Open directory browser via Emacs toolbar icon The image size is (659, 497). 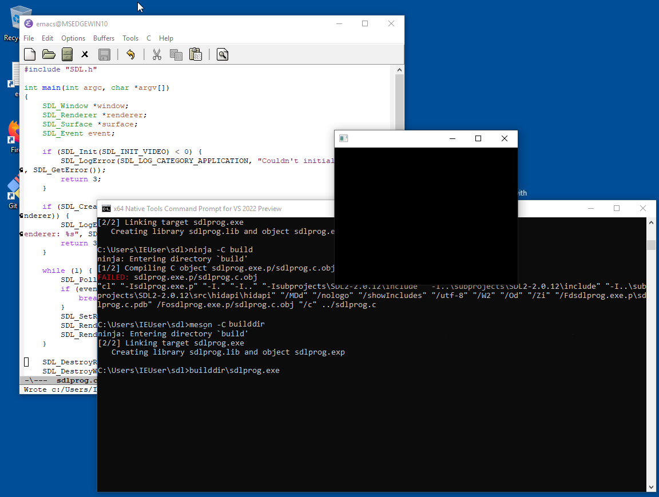point(67,54)
